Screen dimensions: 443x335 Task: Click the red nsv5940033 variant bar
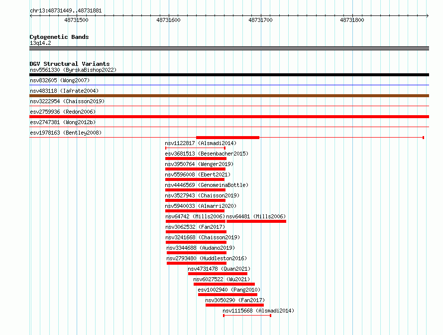point(195,211)
